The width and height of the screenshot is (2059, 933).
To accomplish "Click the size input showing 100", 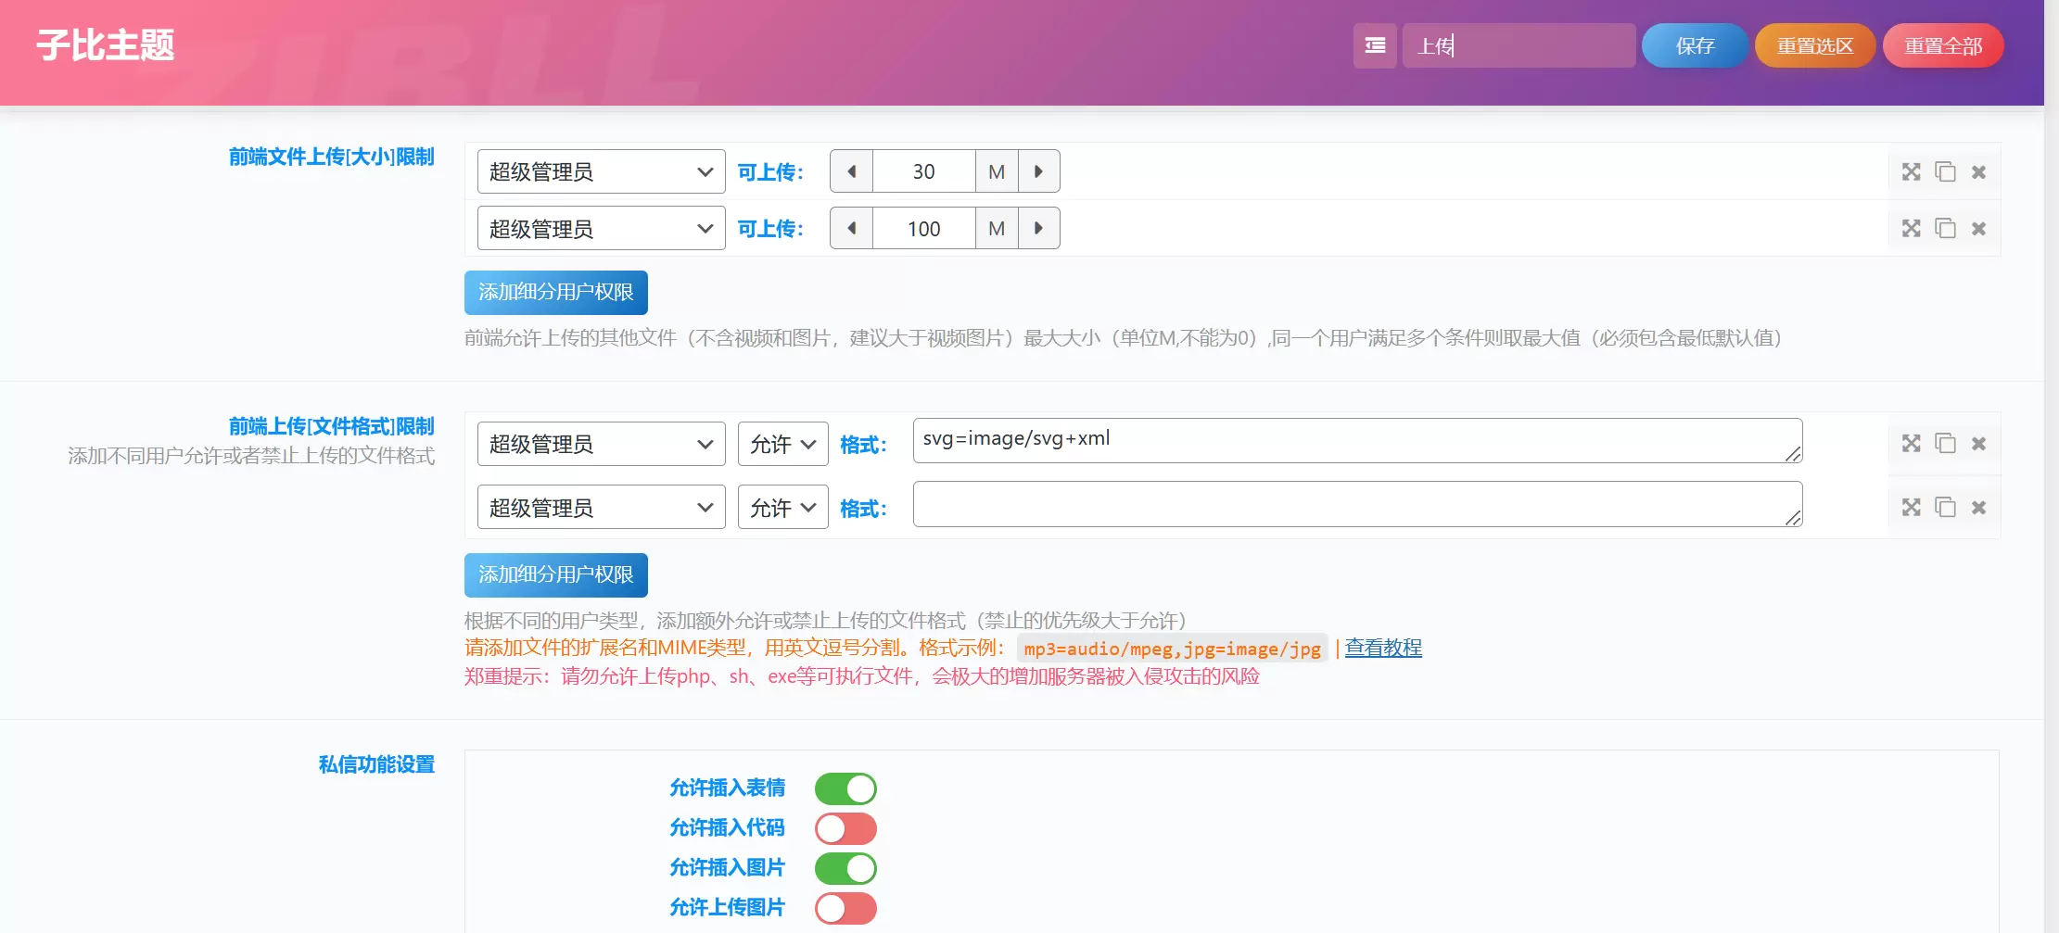I will click(x=923, y=228).
